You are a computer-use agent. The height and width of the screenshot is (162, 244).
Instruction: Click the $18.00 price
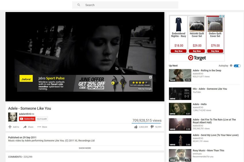(179, 45)
